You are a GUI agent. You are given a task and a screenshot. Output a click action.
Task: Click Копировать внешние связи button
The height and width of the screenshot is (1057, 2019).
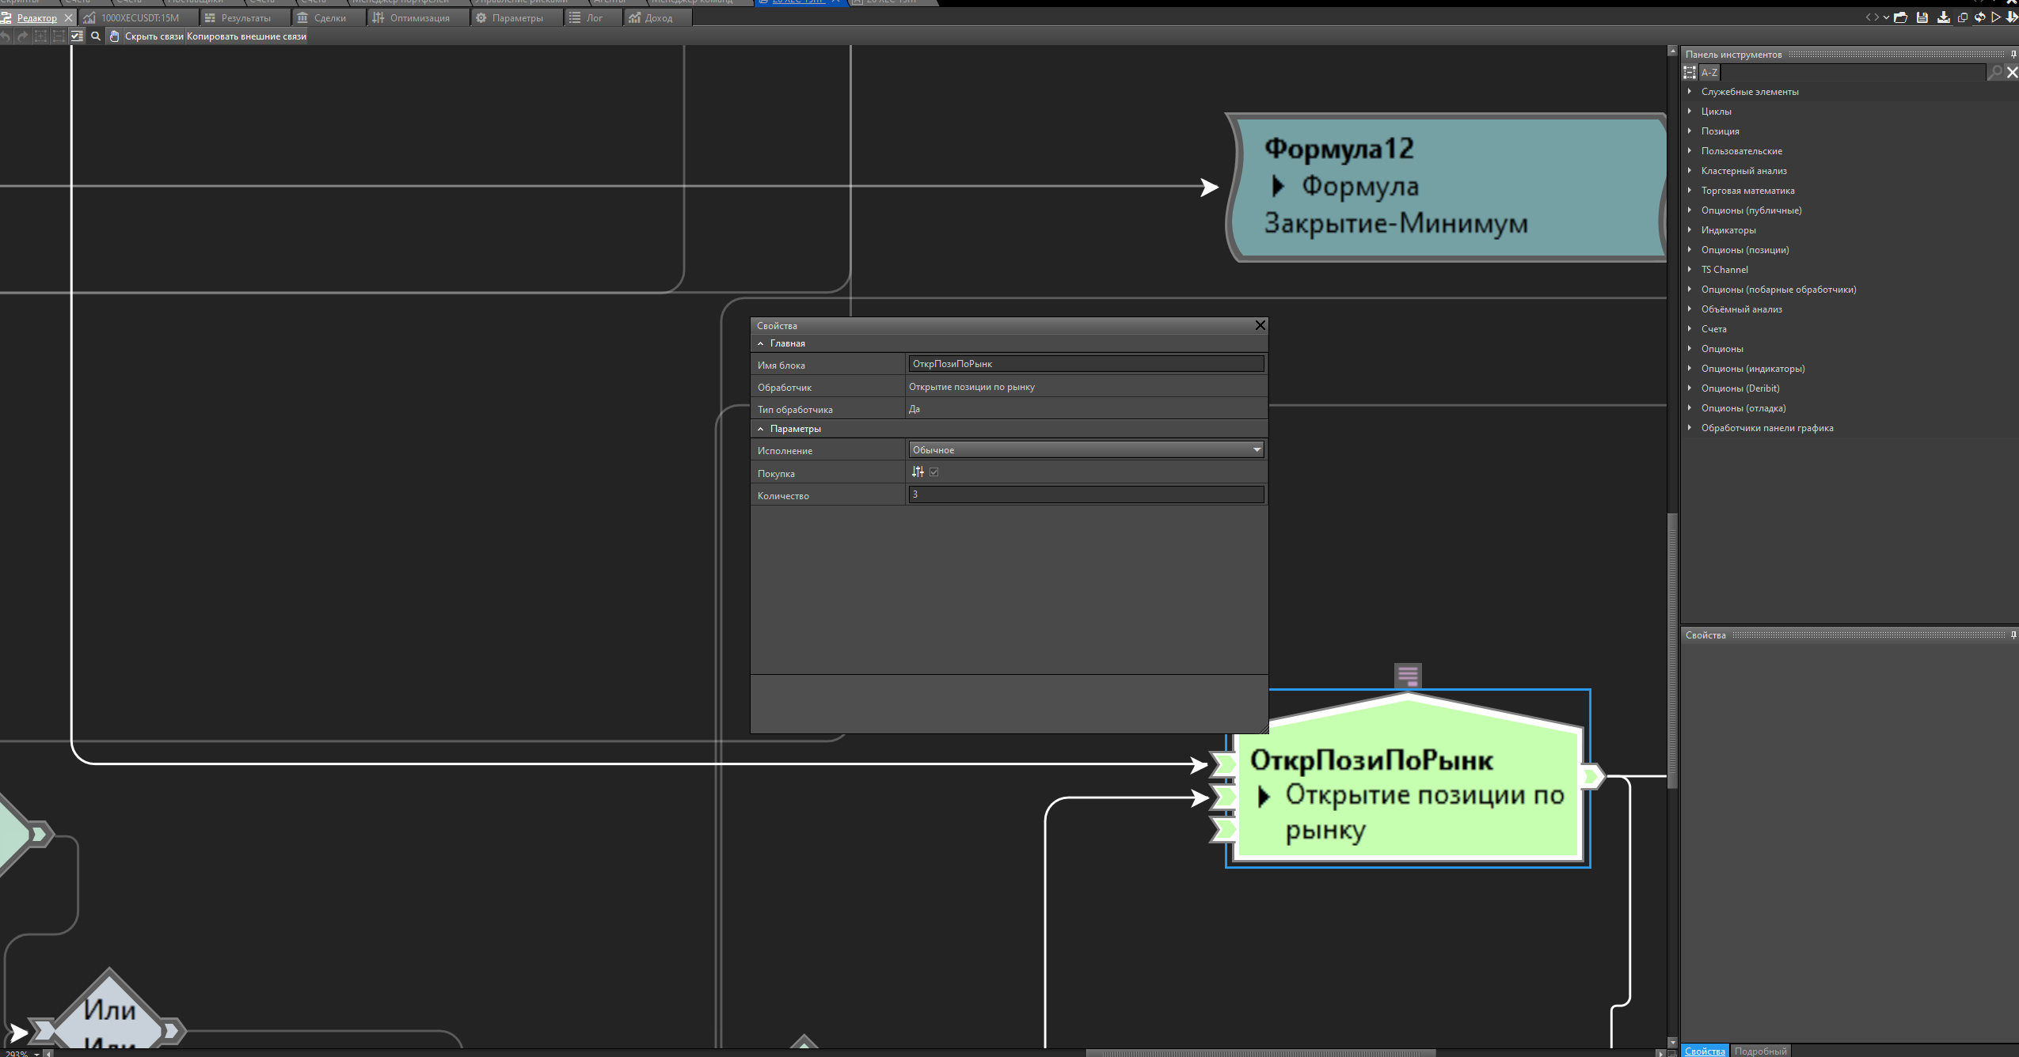click(246, 36)
